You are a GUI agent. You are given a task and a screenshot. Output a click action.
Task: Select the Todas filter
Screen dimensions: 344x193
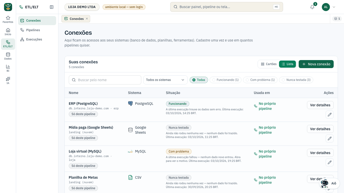(x=199, y=80)
